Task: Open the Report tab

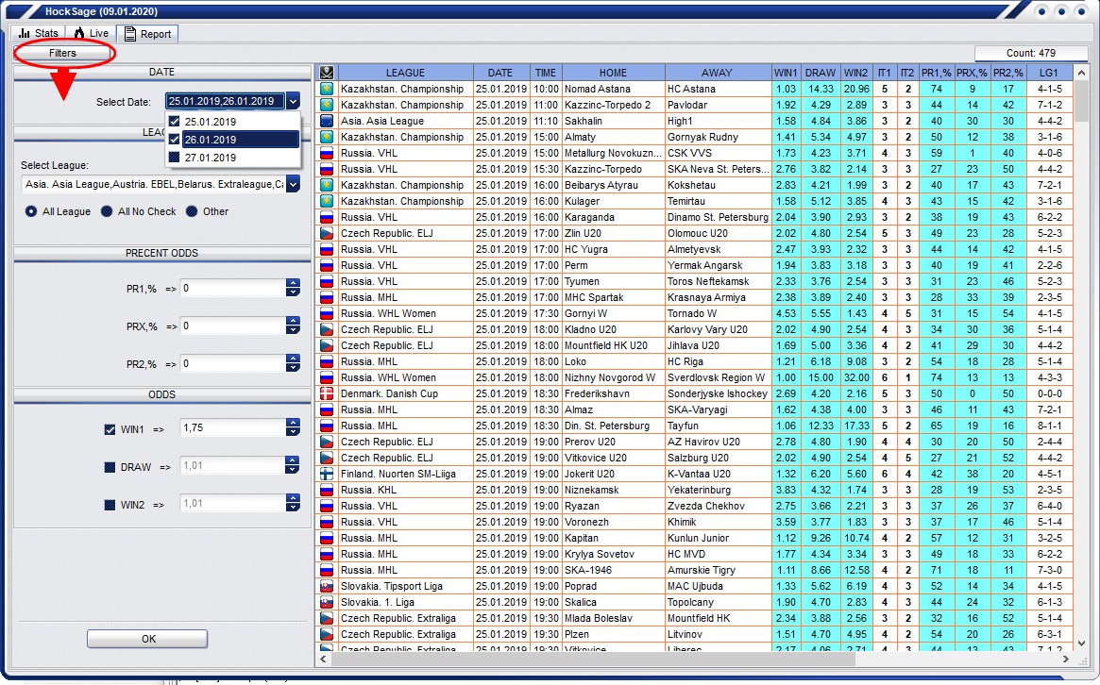Action: click(147, 34)
